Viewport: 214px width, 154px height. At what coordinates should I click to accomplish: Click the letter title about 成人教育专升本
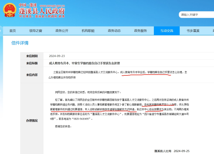click(x=84, y=63)
